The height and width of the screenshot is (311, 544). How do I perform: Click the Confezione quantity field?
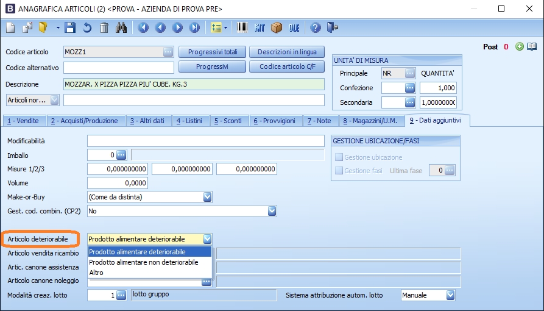pos(438,88)
